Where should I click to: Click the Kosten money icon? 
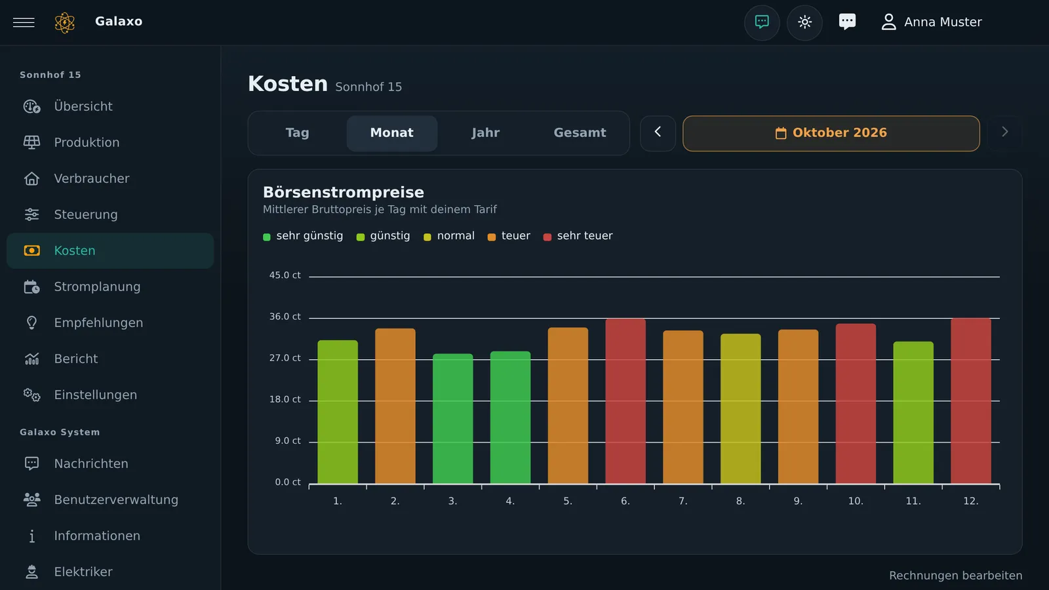31,250
